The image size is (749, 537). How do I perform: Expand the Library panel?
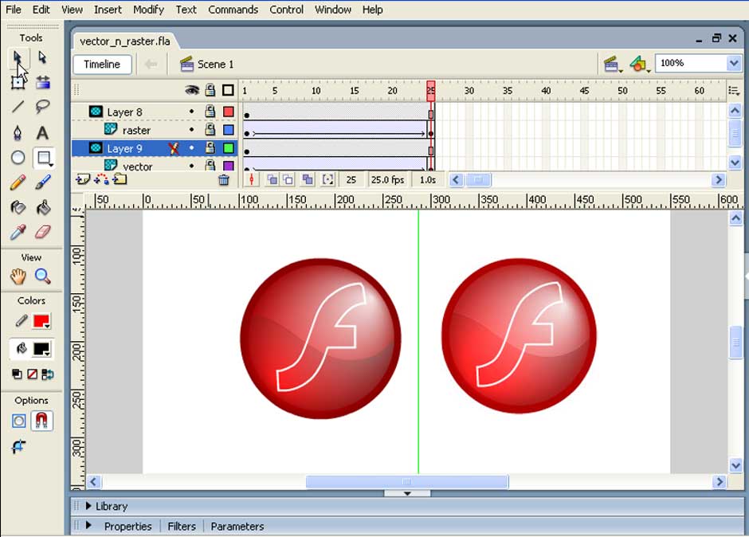(88, 505)
